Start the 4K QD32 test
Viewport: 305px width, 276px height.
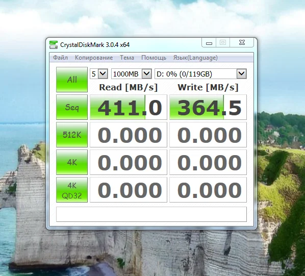click(x=72, y=190)
